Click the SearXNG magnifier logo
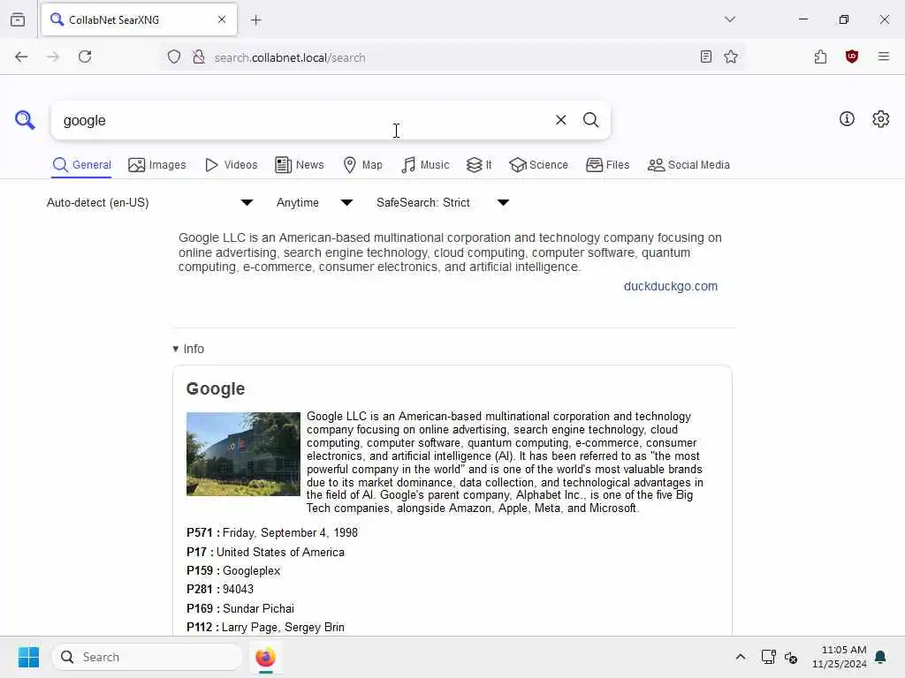905x678 pixels. point(25,120)
